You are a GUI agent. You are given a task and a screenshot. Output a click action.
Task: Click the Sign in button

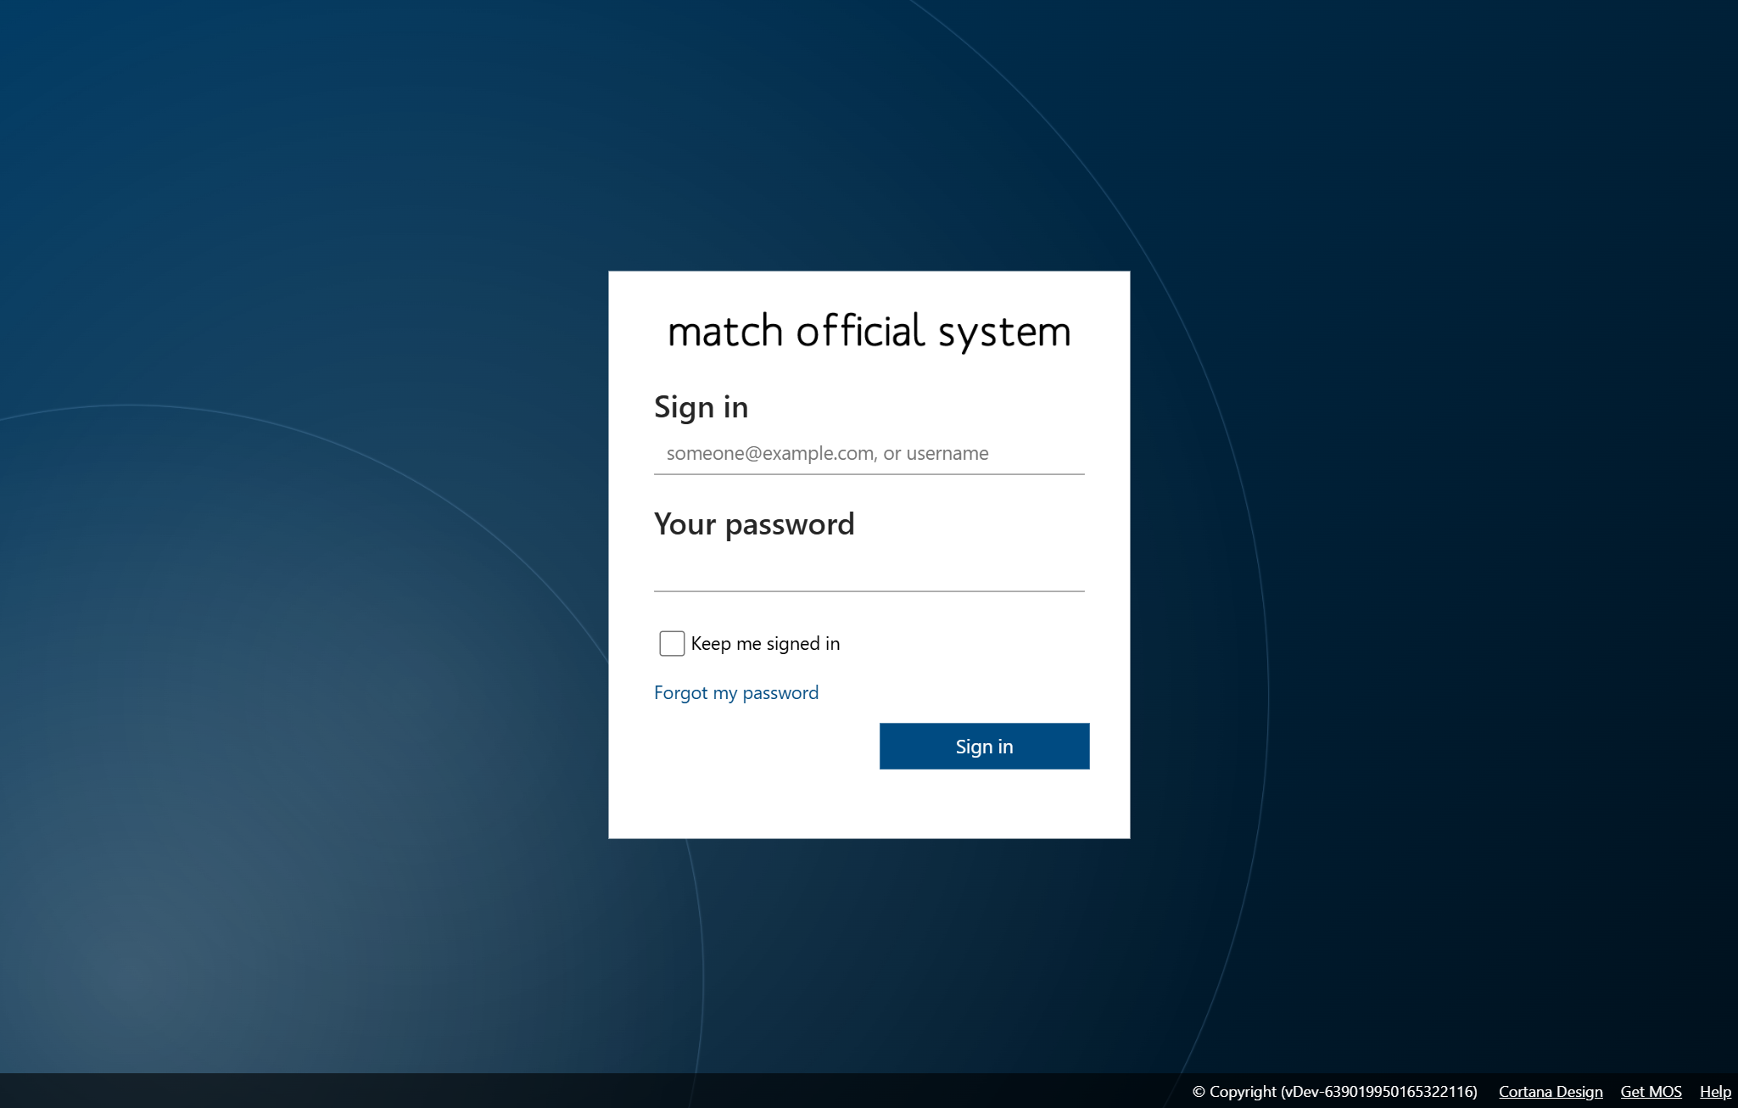(x=984, y=746)
